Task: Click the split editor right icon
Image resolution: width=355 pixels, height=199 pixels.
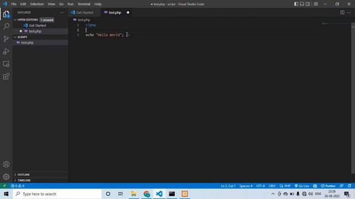Action: pyautogui.click(x=342, y=12)
